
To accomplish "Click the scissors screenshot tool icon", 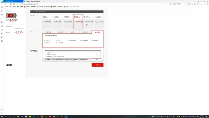I will pyautogui.click(x=195, y=4).
